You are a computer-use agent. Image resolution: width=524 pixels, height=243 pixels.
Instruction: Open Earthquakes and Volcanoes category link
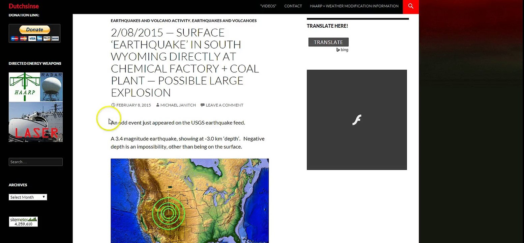pos(224,21)
